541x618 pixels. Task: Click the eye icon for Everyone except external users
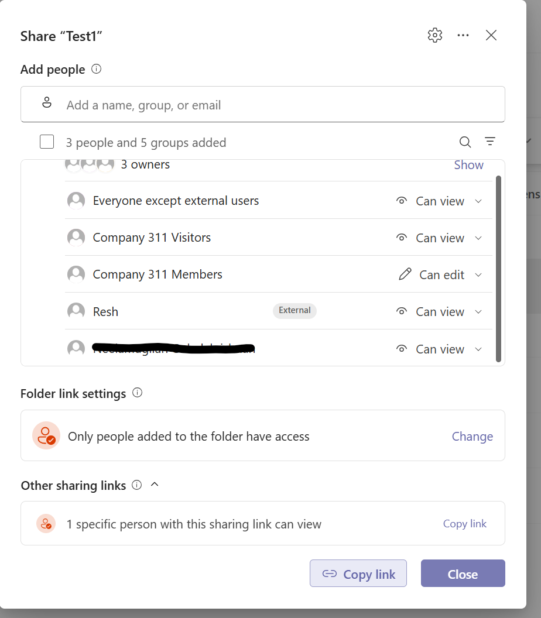(402, 201)
